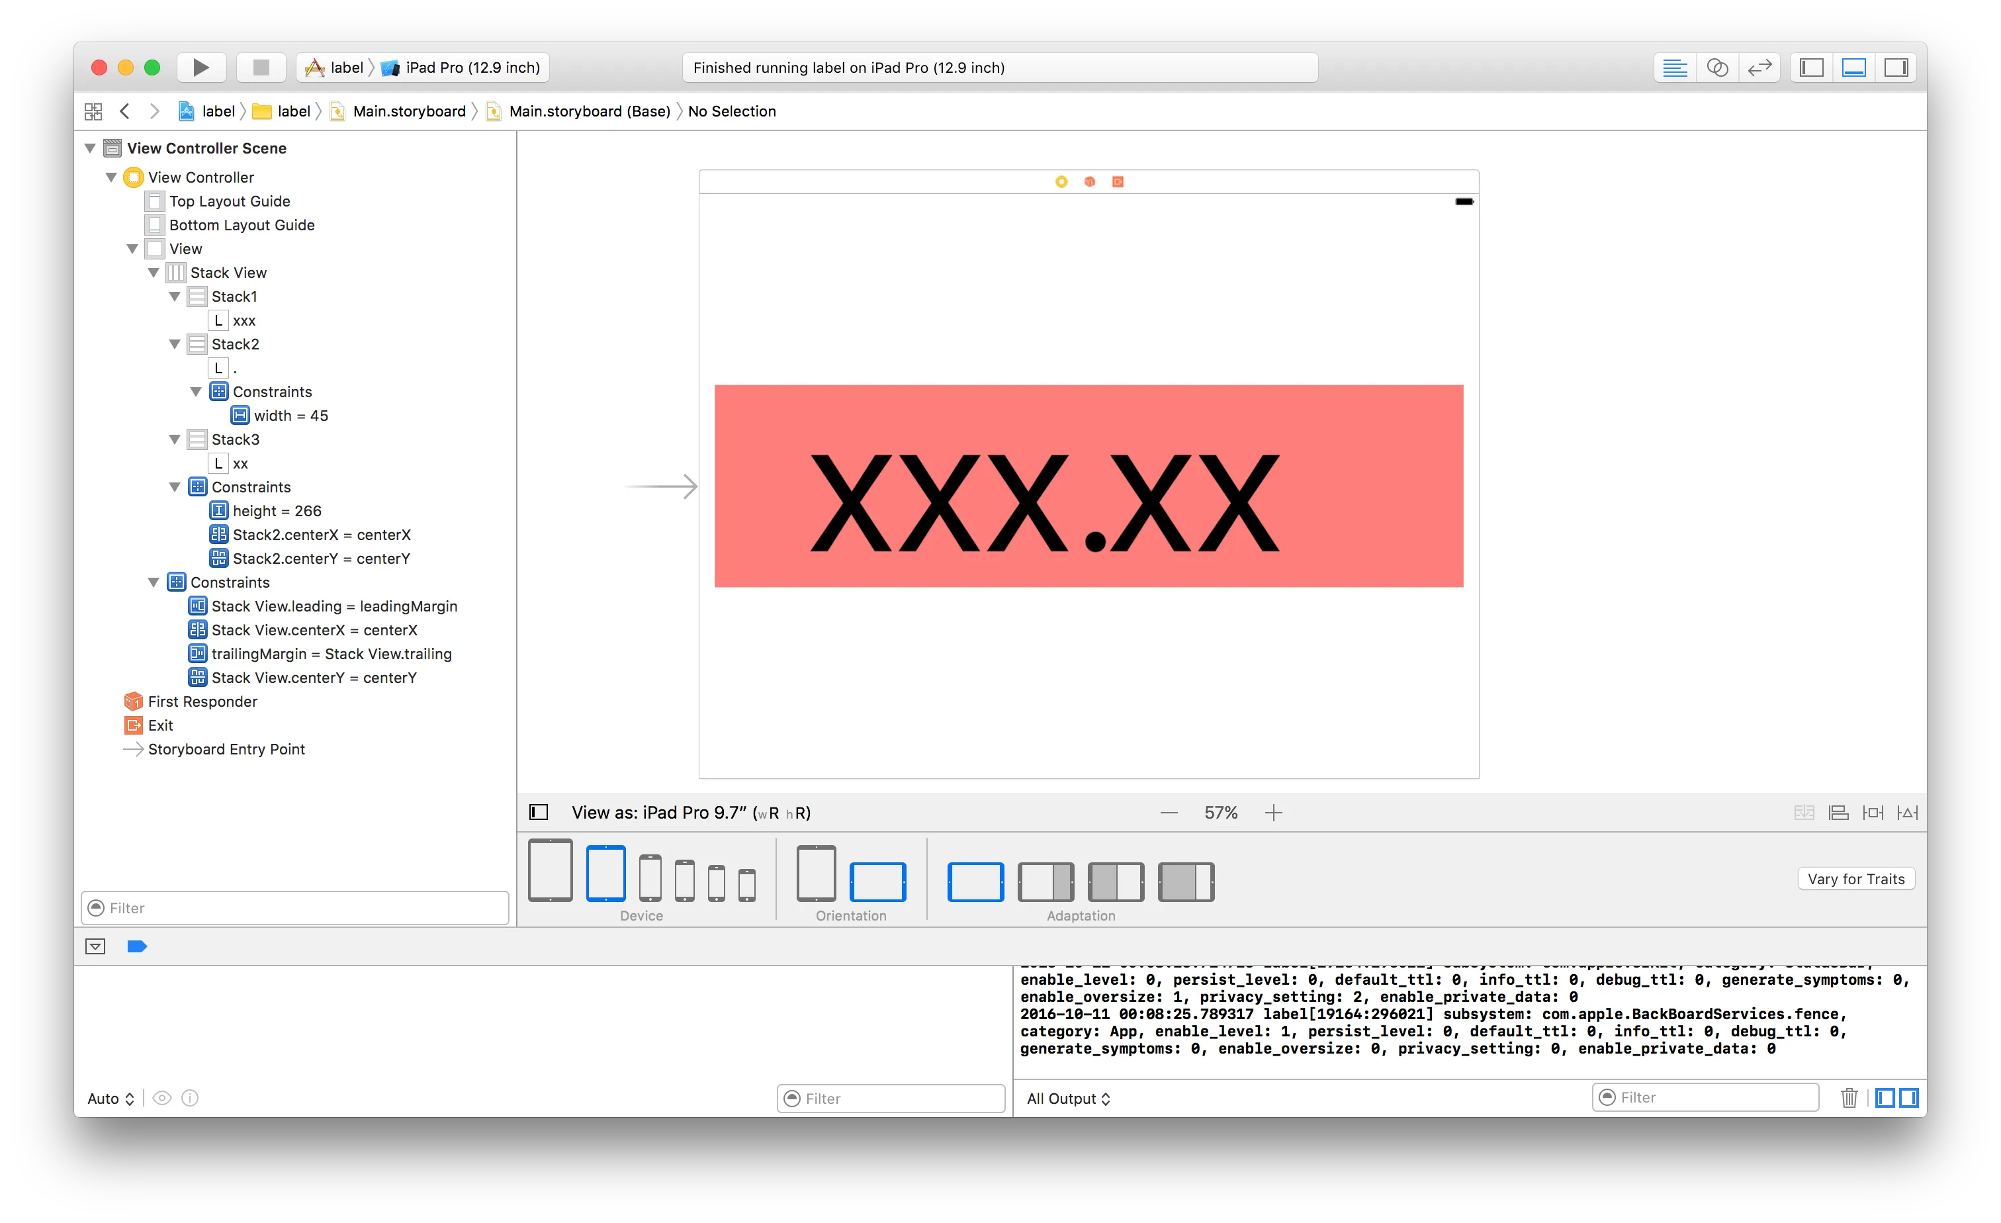Open the Version editor

pyautogui.click(x=1759, y=68)
